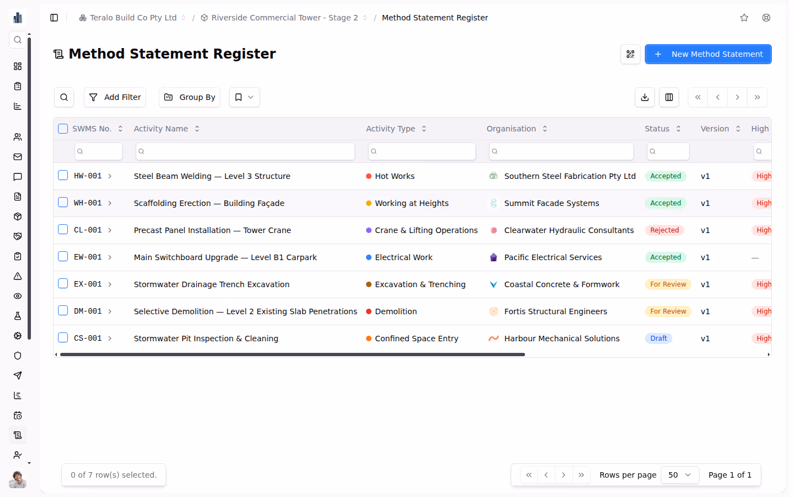Open Riverside Commercial Tower project switcher
Viewport: 795px width, 497px height.
[x=284, y=18]
